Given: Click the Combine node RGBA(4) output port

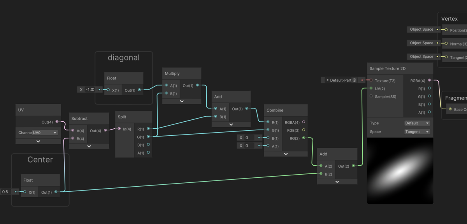Looking at the screenshot, I should [304, 122].
